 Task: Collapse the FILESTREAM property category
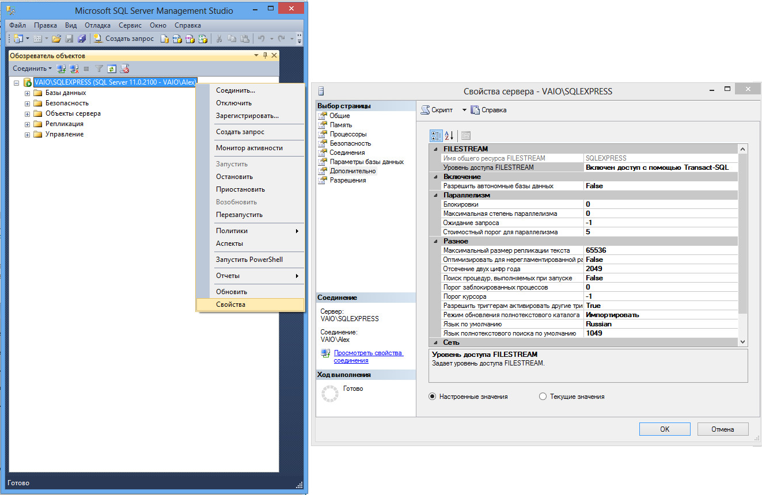[x=435, y=149]
